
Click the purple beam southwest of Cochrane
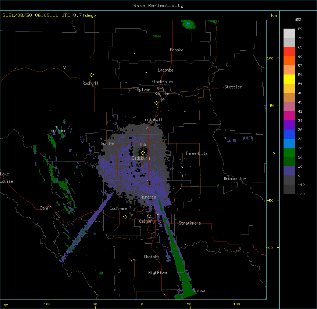click(x=87, y=227)
